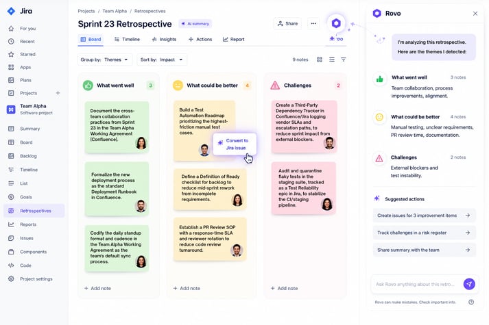Click Create issues for 3 improvement items
The width and height of the screenshot is (489, 325).
[x=424, y=216]
